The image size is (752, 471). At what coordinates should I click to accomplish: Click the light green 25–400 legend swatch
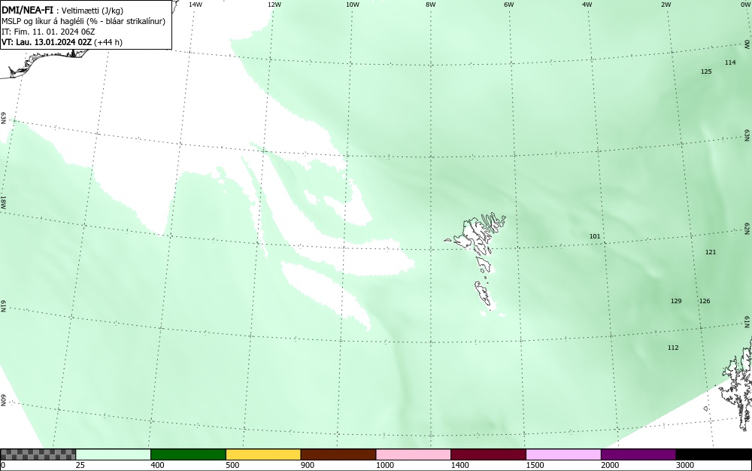[114, 454]
